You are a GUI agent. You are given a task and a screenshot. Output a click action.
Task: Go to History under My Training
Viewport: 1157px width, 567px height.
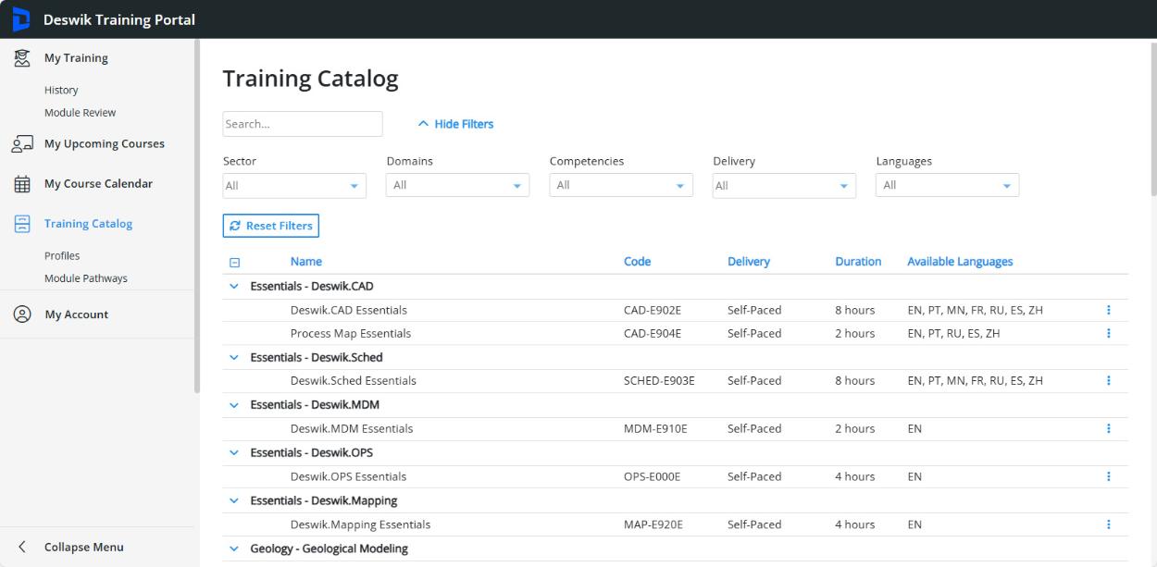(x=61, y=91)
